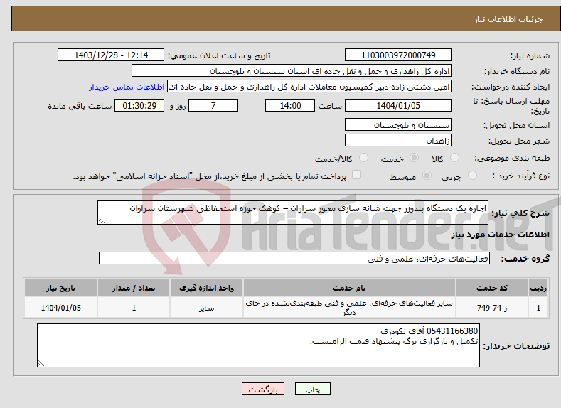This screenshot has width=561, height=408.
Task: Click the واحد اندازه گیری column header
Action: click(206, 288)
